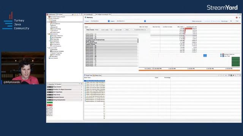Click the thread list vertical scrollbar
This screenshot has height=136, width=243.
coord(138,40)
